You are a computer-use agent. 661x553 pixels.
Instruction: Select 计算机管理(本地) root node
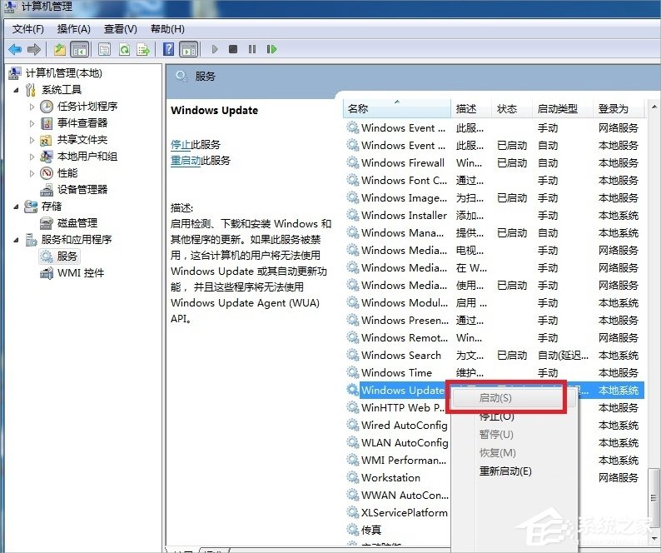63,73
